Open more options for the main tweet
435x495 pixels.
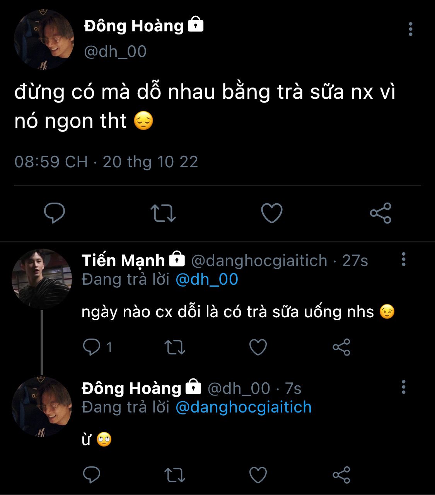(x=411, y=29)
